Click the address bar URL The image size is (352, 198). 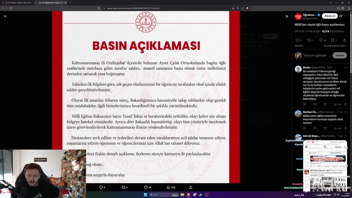(x=133, y=8)
